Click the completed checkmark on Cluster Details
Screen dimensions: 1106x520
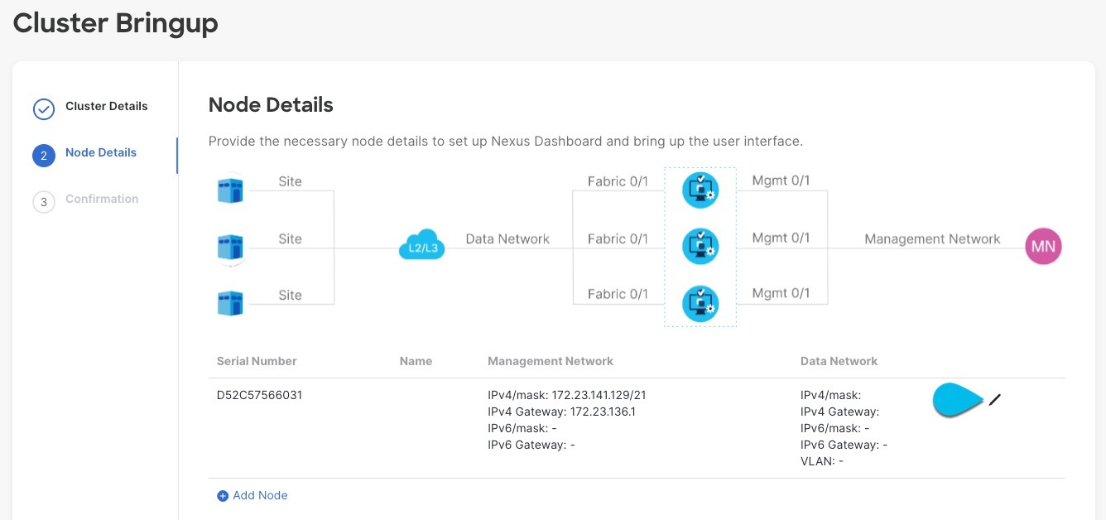(43, 108)
